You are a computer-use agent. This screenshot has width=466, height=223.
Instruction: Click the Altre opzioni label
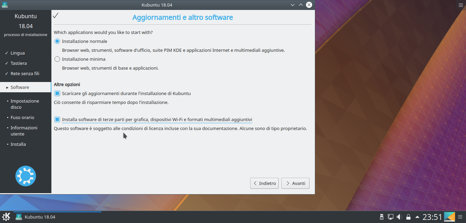point(67,84)
